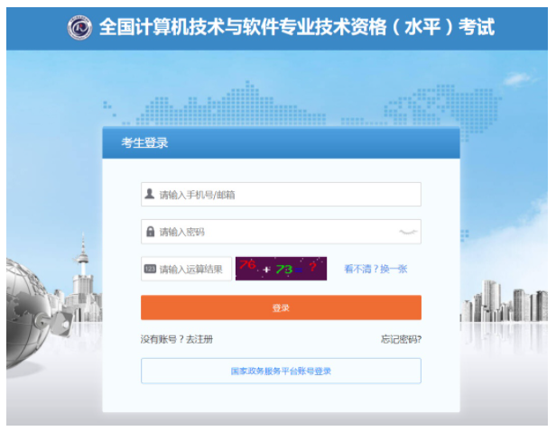Toggle password visibility eye icon
The height and width of the screenshot is (431, 556).
(408, 232)
